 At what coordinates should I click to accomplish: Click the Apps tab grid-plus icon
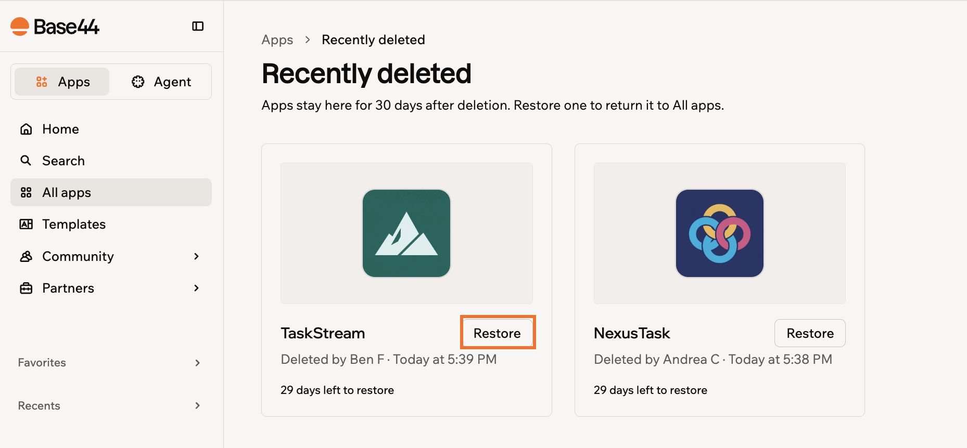tap(42, 82)
